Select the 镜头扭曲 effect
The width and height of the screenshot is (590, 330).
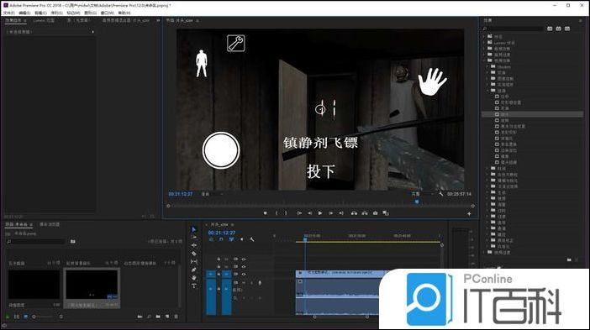[508, 162]
